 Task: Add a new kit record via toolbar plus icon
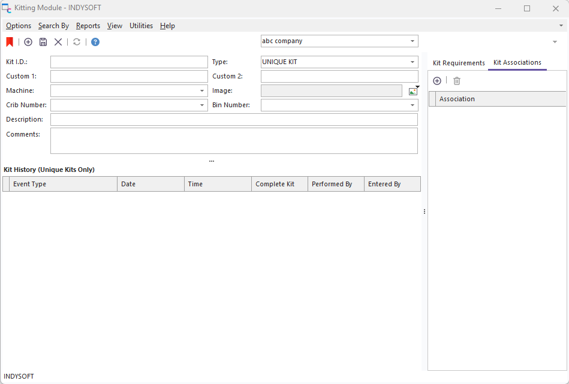click(x=28, y=42)
